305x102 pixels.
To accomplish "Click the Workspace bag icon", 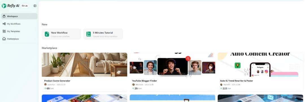I will (4, 16).
